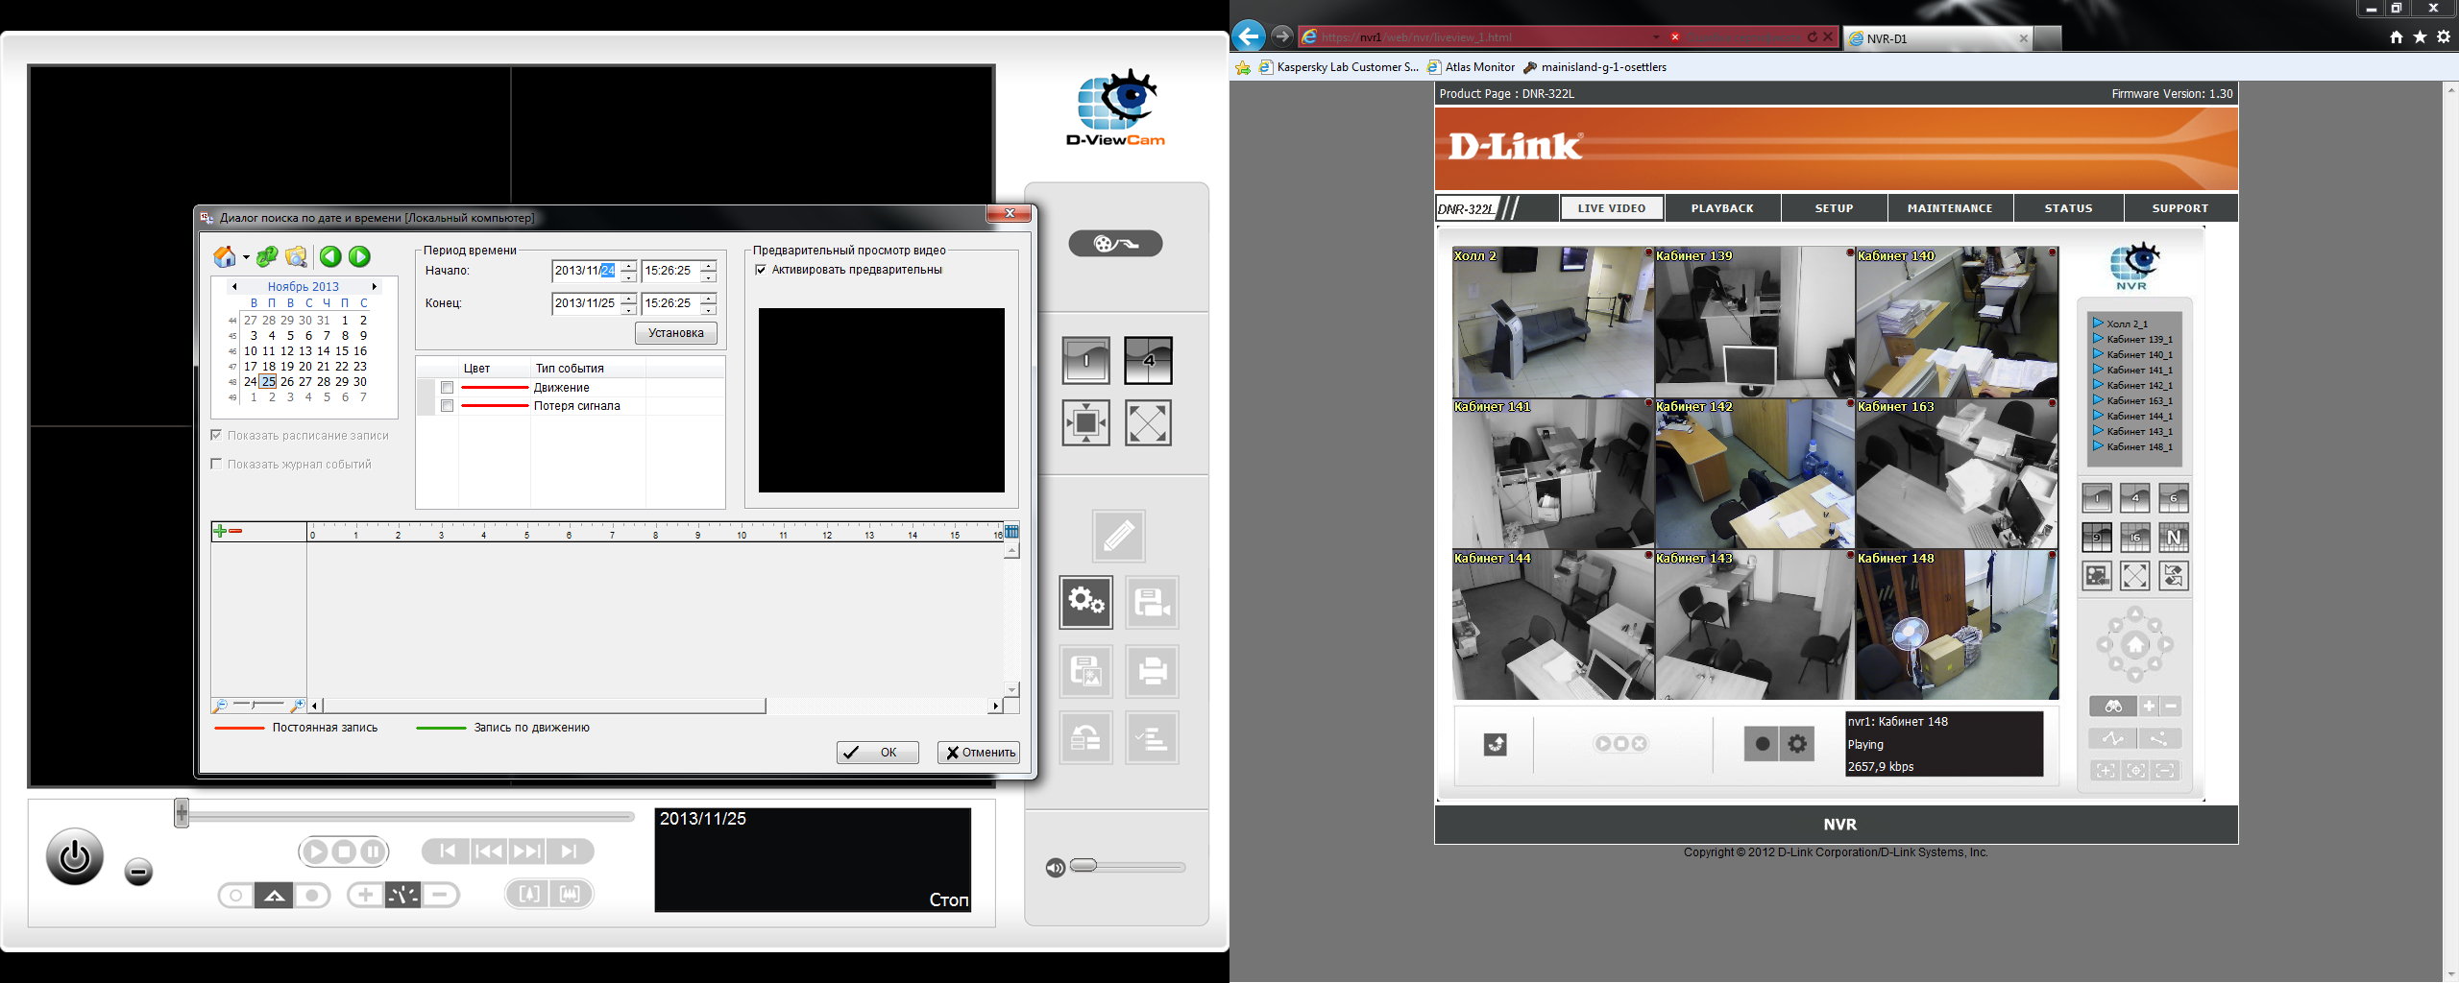Click the NVR full screen icon
This screenshot has height=983, width=2459.
(2135, 576)
